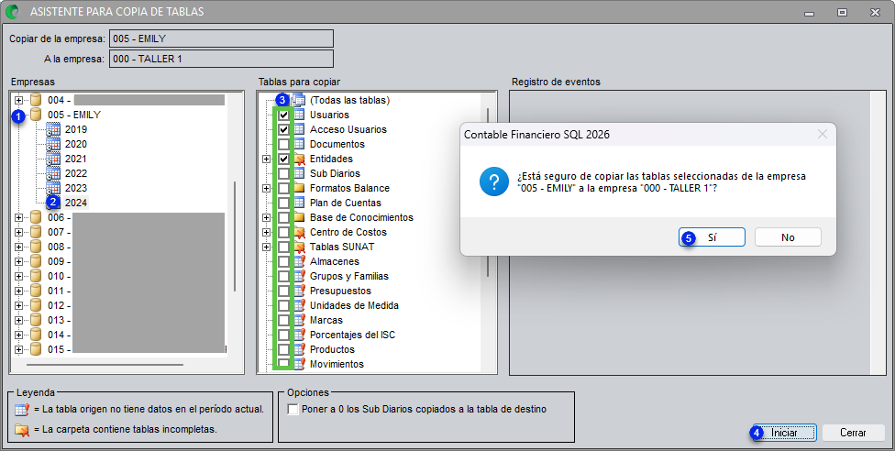895x451 pixels.
Task: Click the Base de Conocimientos folder icon
Action: (x=299, y=217)
